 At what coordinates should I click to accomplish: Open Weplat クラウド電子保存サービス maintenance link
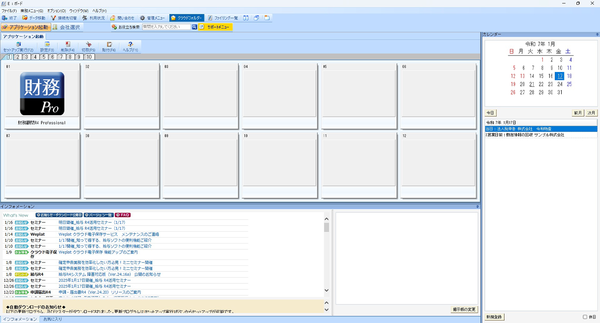click(108, 234)
